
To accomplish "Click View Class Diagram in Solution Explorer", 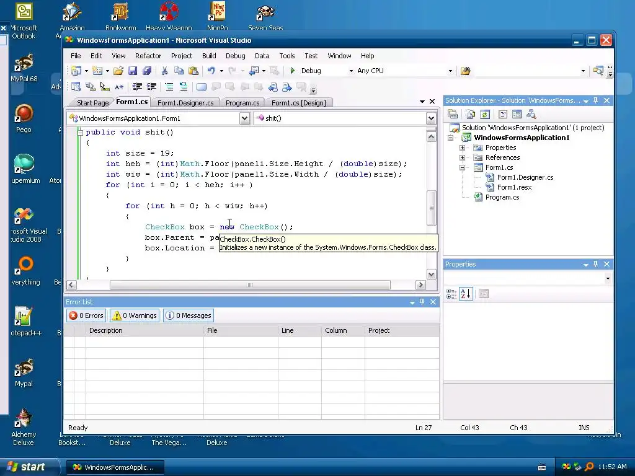I will coord(531,115).
